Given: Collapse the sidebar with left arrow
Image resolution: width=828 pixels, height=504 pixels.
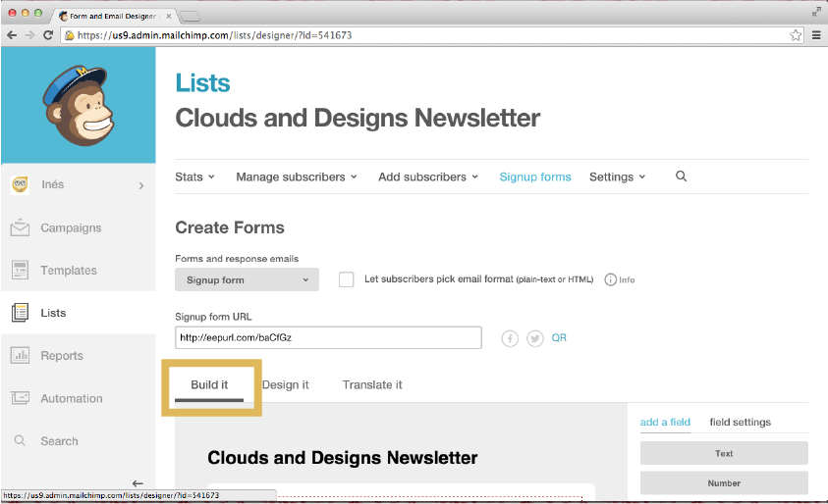Looking at the screenshot, I should point(138,482).
